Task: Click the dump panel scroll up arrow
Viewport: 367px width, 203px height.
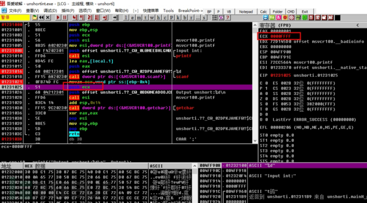Action: [x=195, y=166]
